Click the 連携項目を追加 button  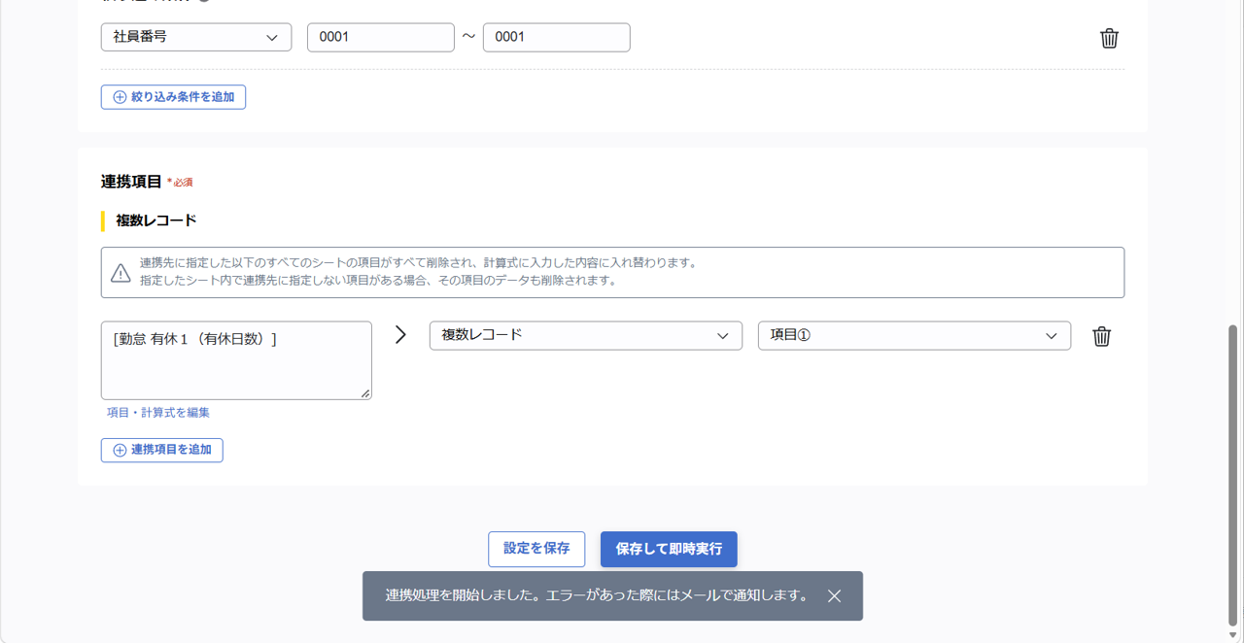(x=162, y=450)
